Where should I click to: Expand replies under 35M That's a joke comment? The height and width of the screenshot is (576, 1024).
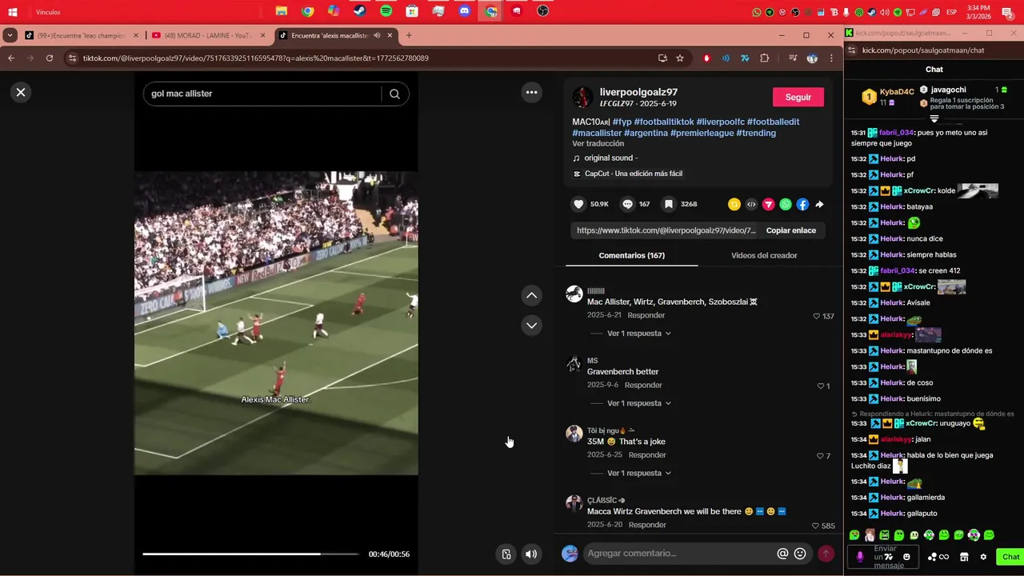point(638,474)
